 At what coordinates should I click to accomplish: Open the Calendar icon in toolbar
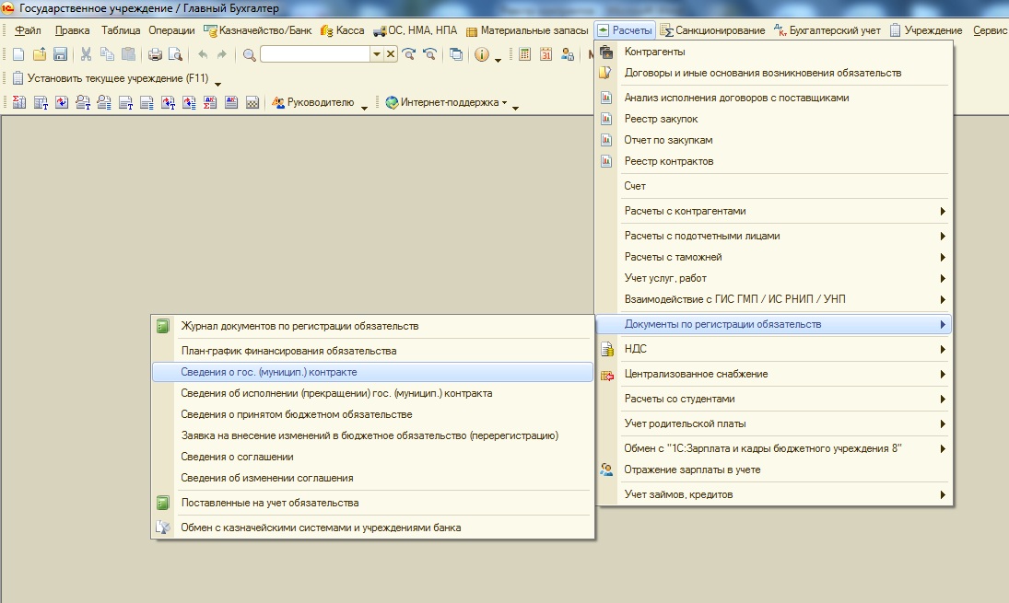click(546, 54)
